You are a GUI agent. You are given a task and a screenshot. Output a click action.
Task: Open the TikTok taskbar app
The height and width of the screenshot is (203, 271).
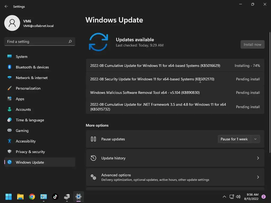[x=55, y=197]
